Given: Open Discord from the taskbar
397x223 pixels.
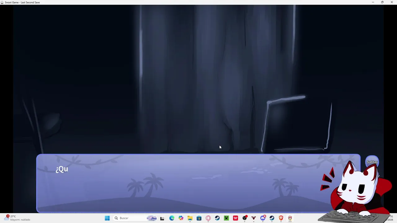Looking at the screenshot, I should tap(263, 218).
